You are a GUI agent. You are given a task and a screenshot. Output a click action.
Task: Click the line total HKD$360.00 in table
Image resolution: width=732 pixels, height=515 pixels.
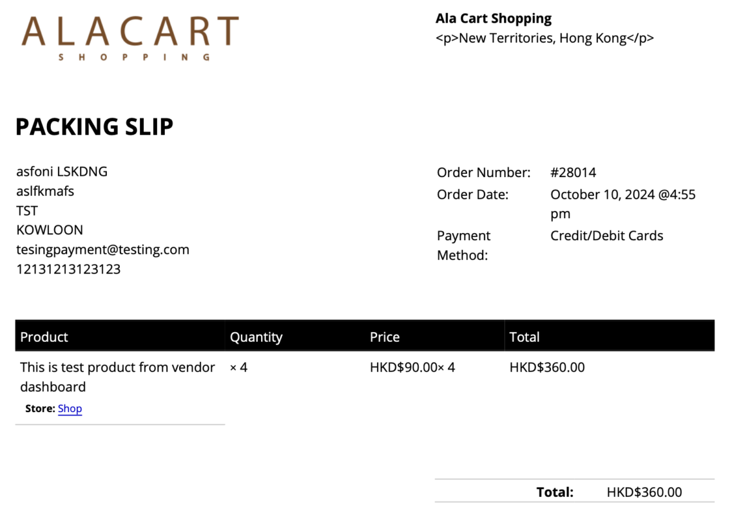coord(547,368)
